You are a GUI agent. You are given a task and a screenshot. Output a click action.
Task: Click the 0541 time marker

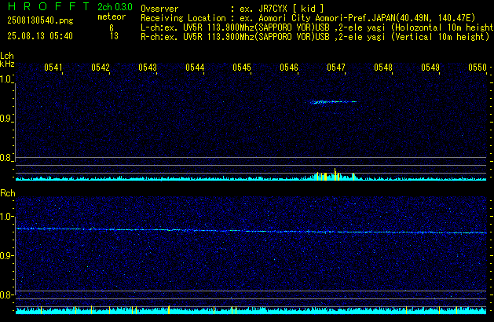coord(53,68)
